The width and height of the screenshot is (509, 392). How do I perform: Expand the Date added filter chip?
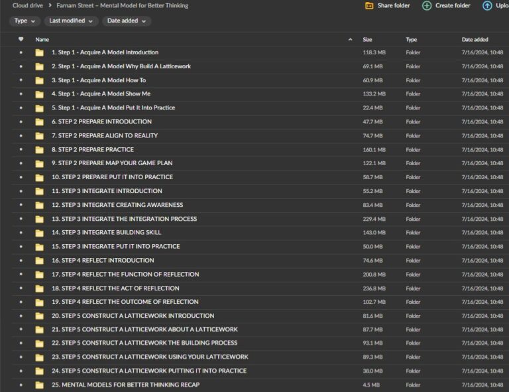(x=127, y=21)
